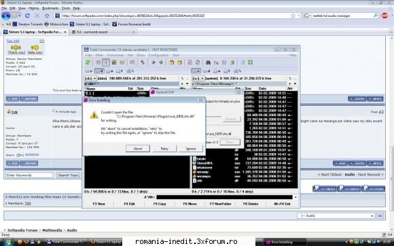Click the notepad toolbar icon
Screen dimensions: 394x246
(x=243, y=63)
